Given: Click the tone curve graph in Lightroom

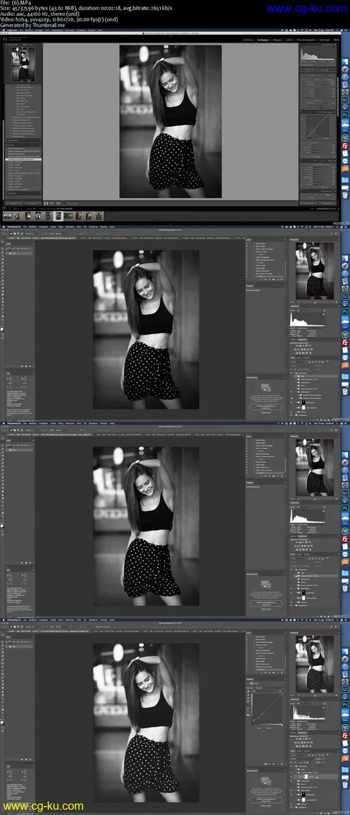Looking at the screenshot, I should pos(319,127).
